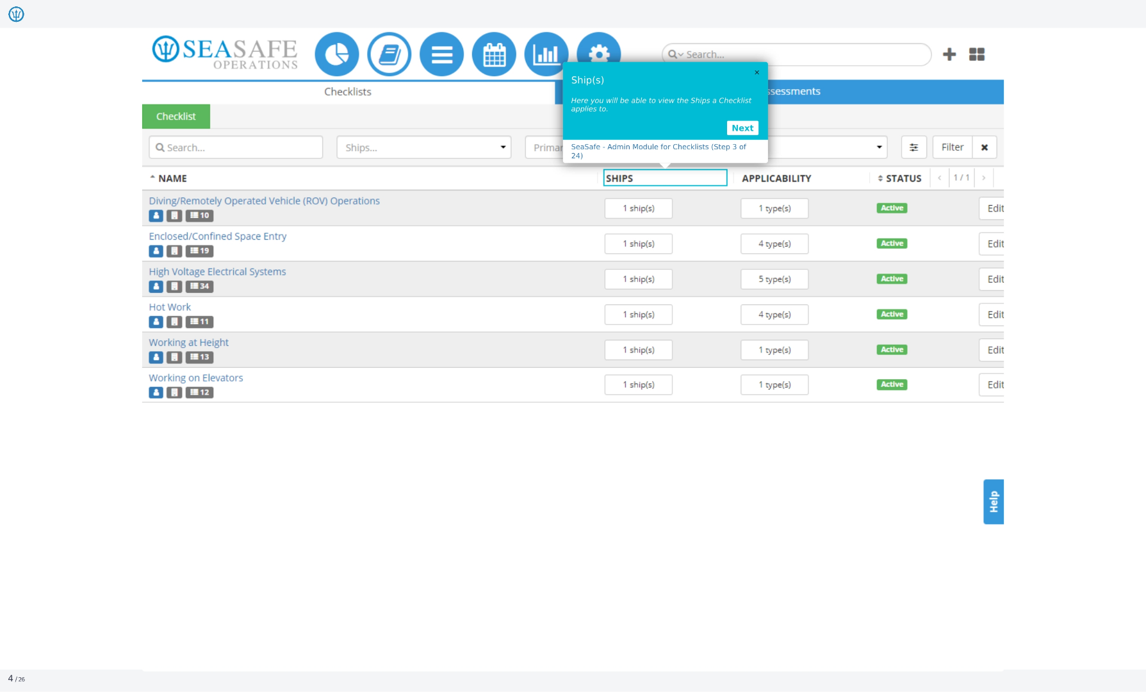Focus the top global Search... field
The height and width of the screenshot is (692, 1146).
[796, 54]
